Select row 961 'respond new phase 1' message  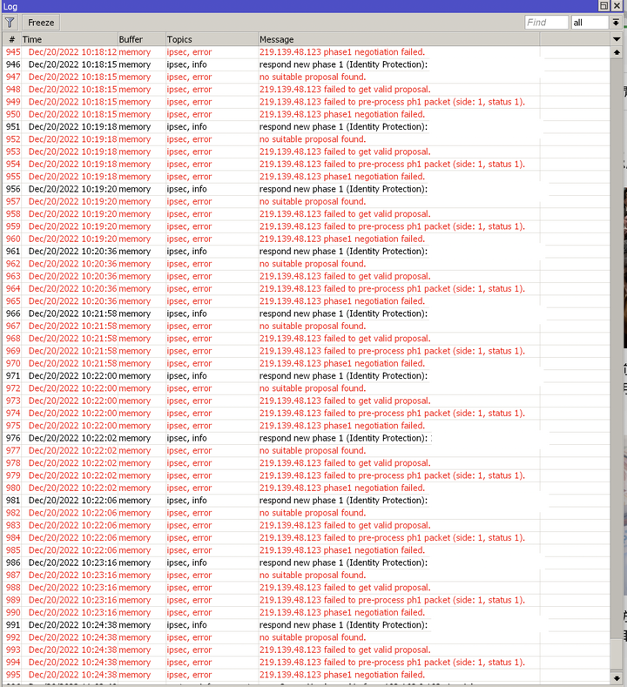coord(343,251)
